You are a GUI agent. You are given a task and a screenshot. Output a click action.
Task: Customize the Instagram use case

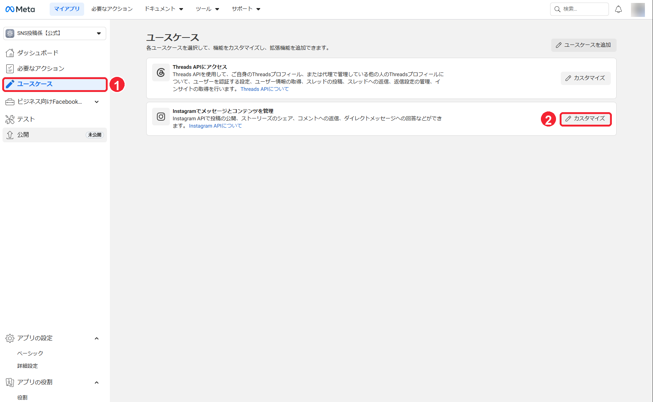point(585,119)
